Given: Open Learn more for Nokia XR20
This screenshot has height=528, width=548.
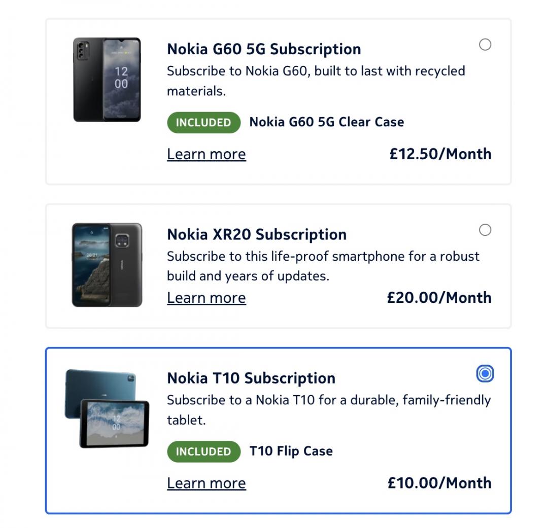Looking at the screenshot, I should [206, 298].
